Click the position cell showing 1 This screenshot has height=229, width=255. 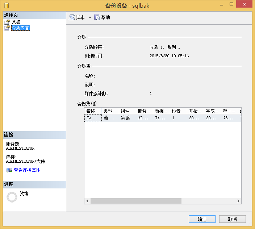[x=179, y=118]
